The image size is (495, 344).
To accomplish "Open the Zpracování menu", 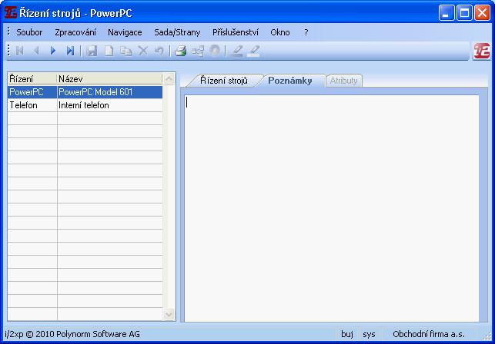I will tap(75, 32).
